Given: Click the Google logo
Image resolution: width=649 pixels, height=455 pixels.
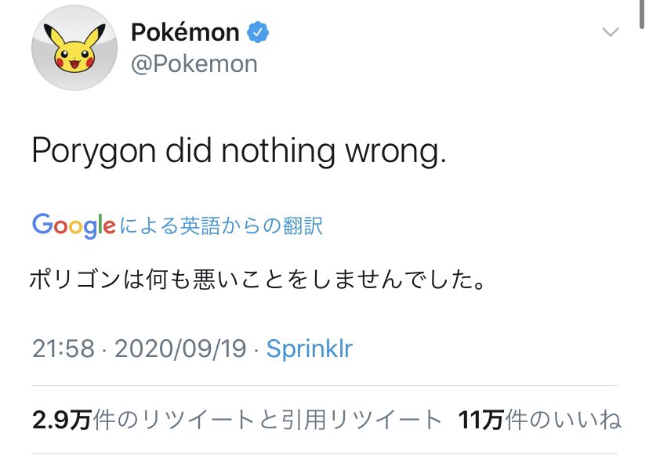Looking at the screenshot, I should point(74,226).
